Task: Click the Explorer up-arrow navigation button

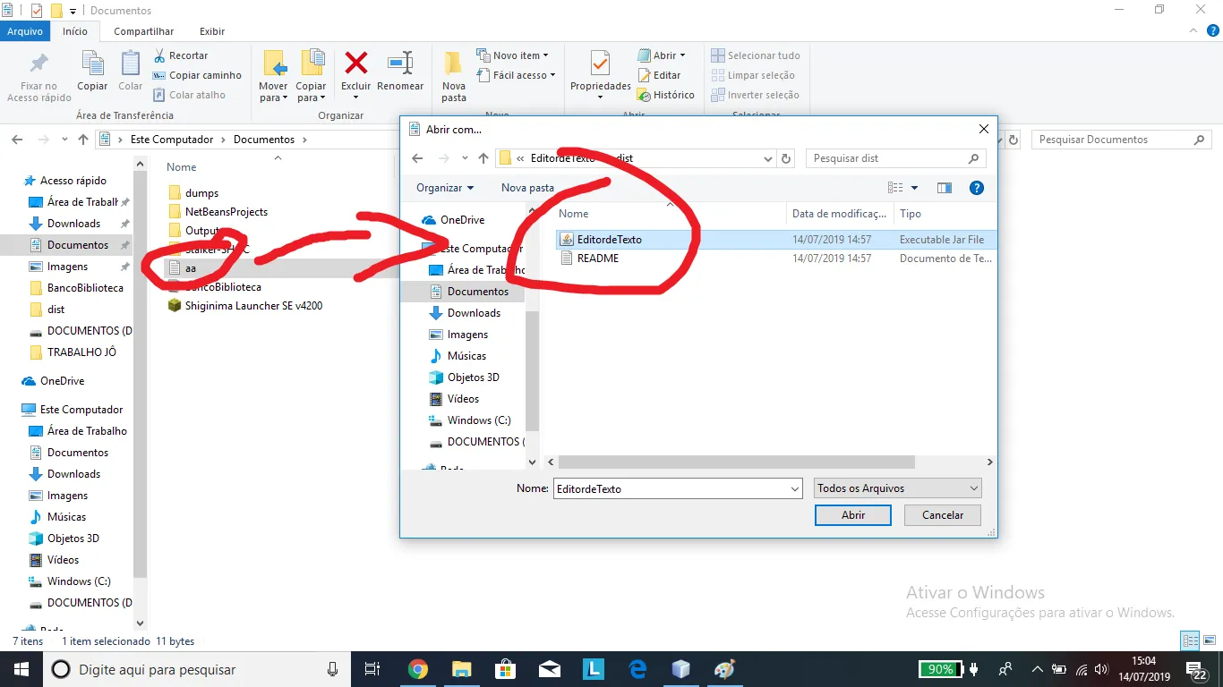Action: (x=83, y=140)
